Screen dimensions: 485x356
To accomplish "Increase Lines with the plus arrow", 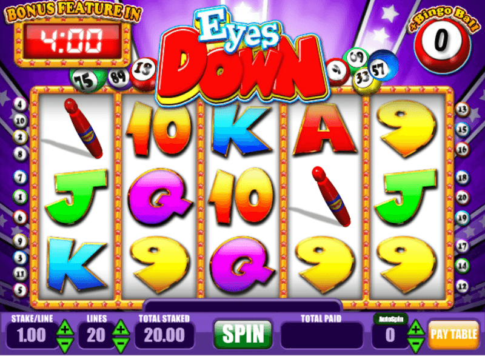I will pos(121,328).
